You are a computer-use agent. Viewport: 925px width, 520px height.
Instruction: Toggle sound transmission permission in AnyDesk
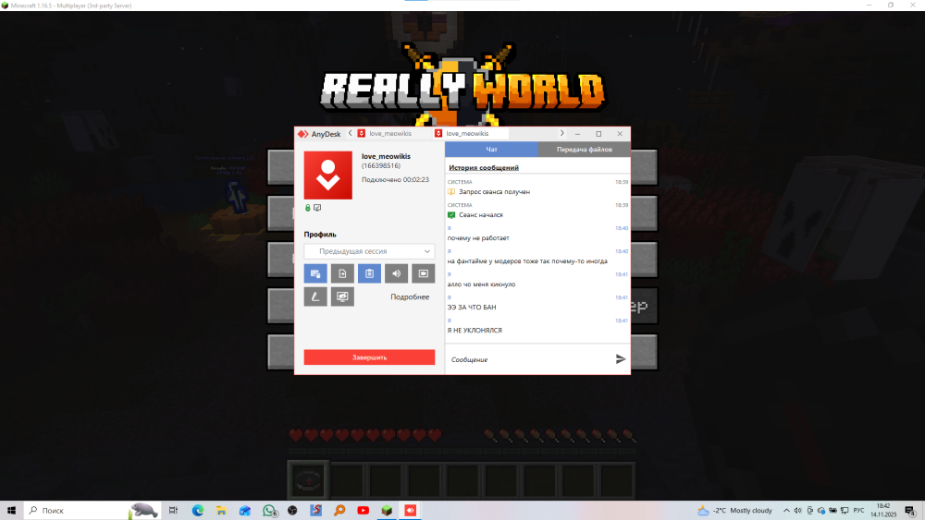[x=397, y=273]
